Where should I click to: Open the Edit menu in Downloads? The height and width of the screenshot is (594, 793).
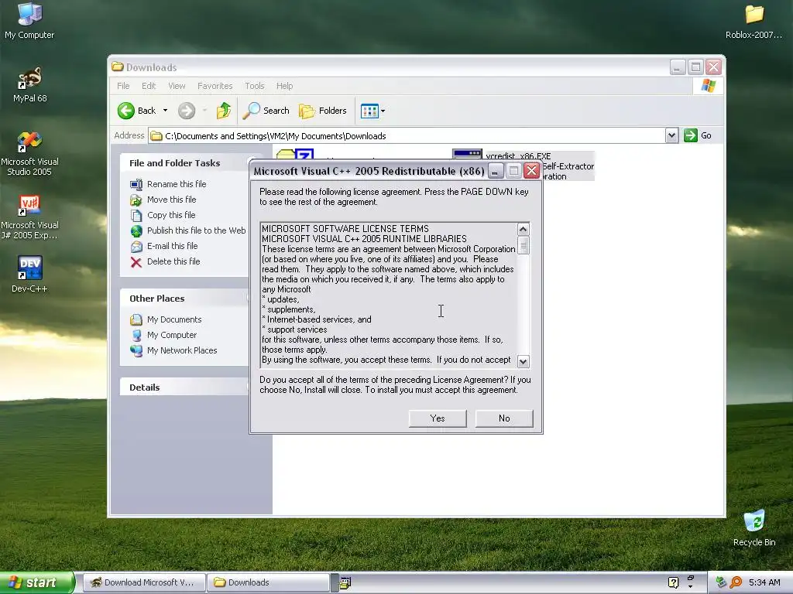click(x=149, y=86)
